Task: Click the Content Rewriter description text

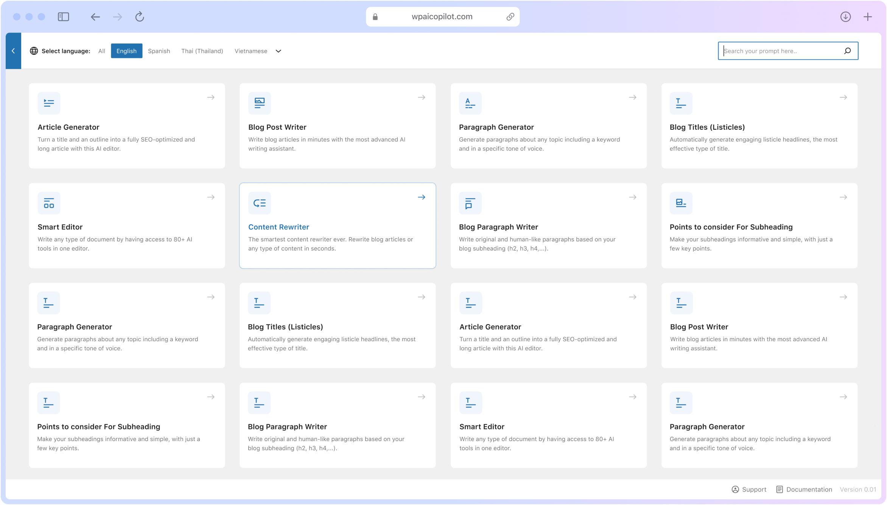Action: click(330, 244)
